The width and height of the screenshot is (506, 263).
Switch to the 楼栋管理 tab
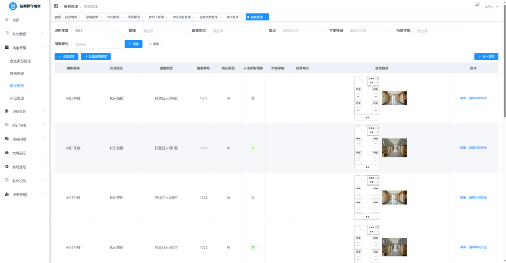click(232, 17)
